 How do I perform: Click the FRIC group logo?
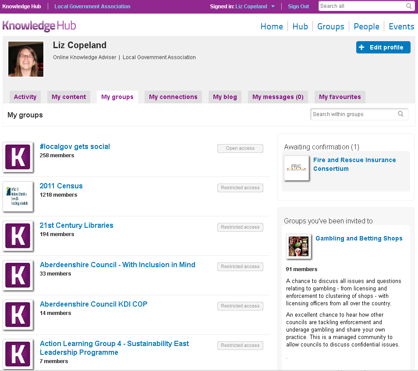[x=297, y=168]
